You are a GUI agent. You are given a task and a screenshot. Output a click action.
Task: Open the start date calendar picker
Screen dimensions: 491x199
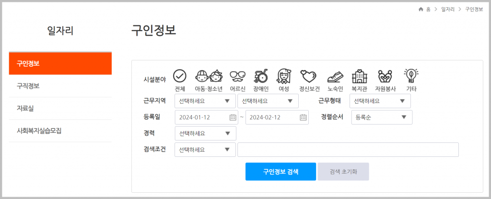click(x=233, y=117)
